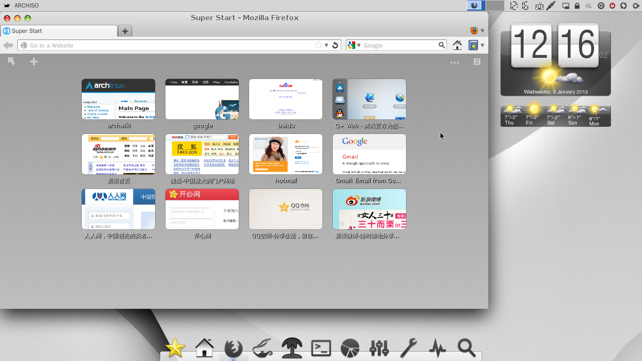Open the google speed dial thumbnail

202,99
